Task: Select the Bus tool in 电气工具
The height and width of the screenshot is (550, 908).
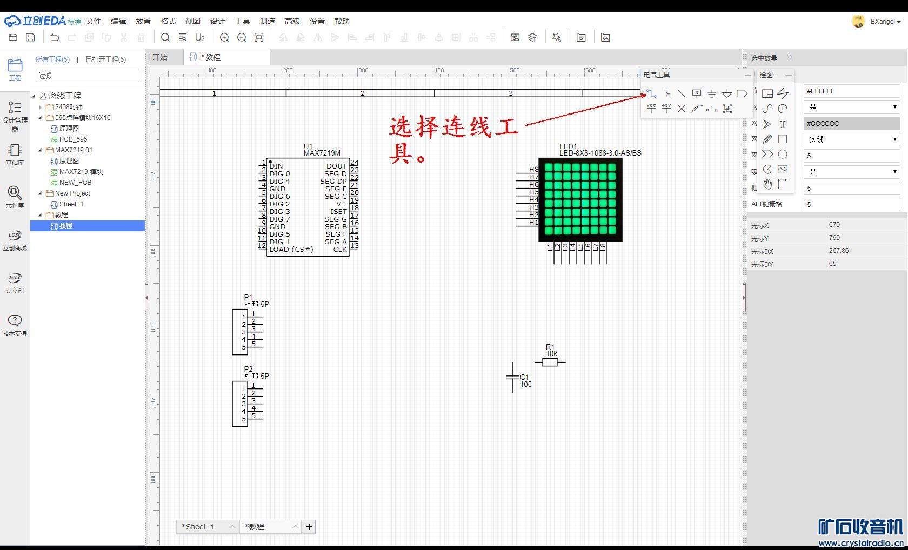Action: [x=666, y=93]
